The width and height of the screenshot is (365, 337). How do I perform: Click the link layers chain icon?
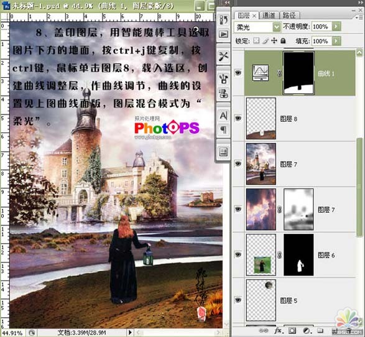[264, 331]
